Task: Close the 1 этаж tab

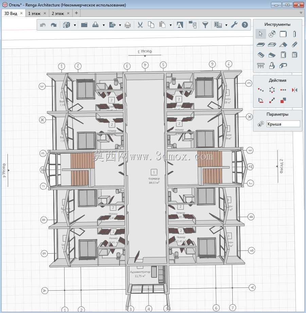Action: click(45, 13)
